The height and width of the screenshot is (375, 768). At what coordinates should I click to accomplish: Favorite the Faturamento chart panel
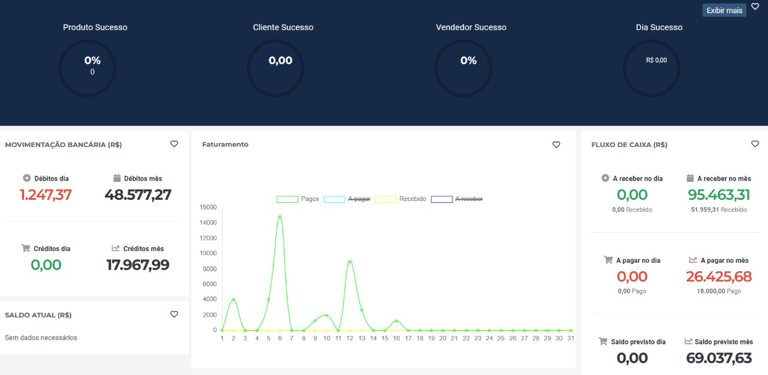pos(556,145)
